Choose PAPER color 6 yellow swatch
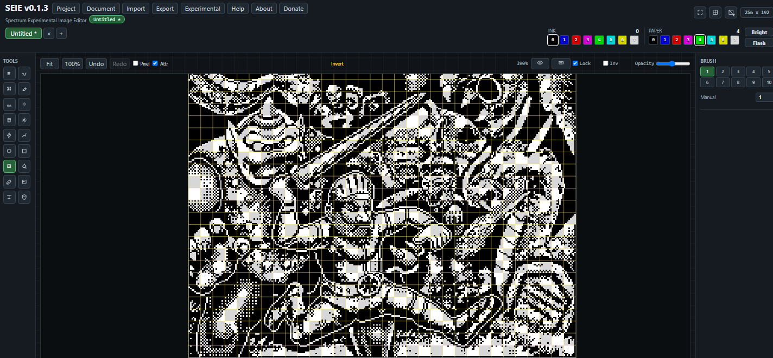 point(723,40)
